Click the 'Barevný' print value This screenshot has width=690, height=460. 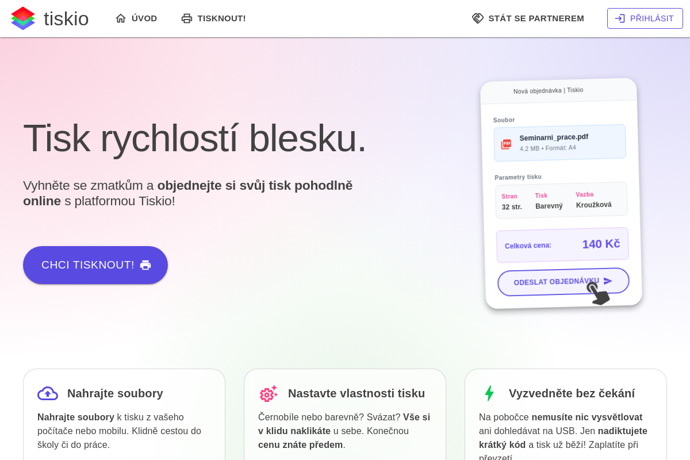point(549,206)
